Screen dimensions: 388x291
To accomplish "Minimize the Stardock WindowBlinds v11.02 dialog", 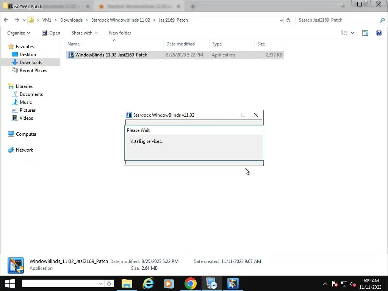I will click(231, 115).
